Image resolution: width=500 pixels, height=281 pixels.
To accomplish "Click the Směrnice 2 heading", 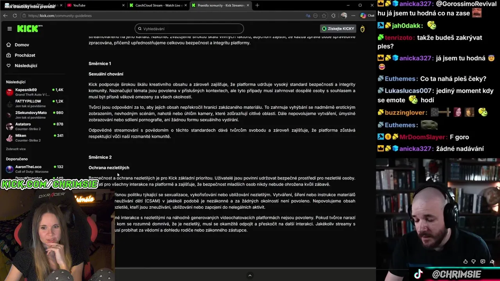I will 100,157.
